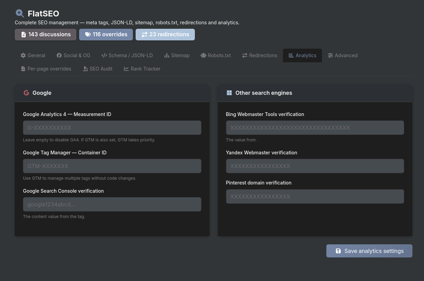This screenshot has height=281, width=424.
Task: Click the Facebook icon for Social & OG
Action: [x=59, y=55]
